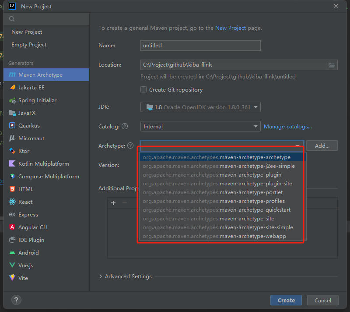The width and height of the screenshot is (350, 312).
Task: Click the Spring Initializr leaf icon
Action: (x=12, y=100)
